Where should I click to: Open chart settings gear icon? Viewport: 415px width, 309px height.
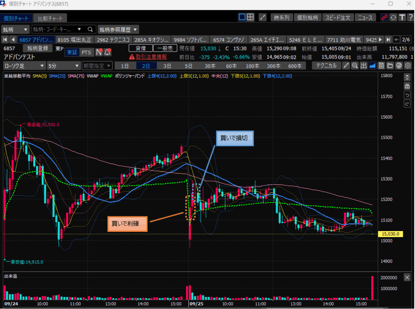tap(408, 66)
